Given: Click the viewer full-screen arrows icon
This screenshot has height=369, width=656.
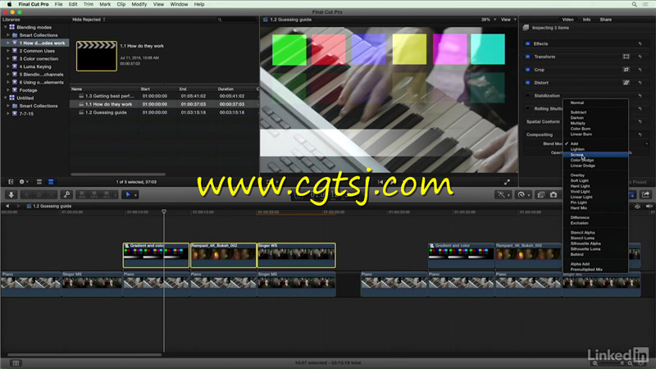Looking at the screenshot, I should (507, 182).
